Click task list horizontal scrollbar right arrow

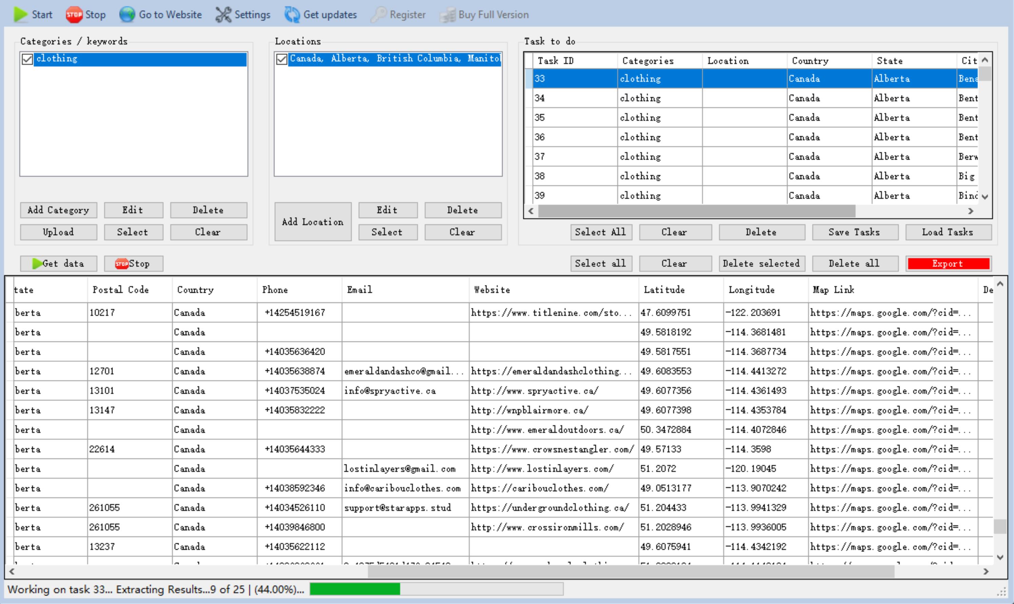click(x=971, y=211)
